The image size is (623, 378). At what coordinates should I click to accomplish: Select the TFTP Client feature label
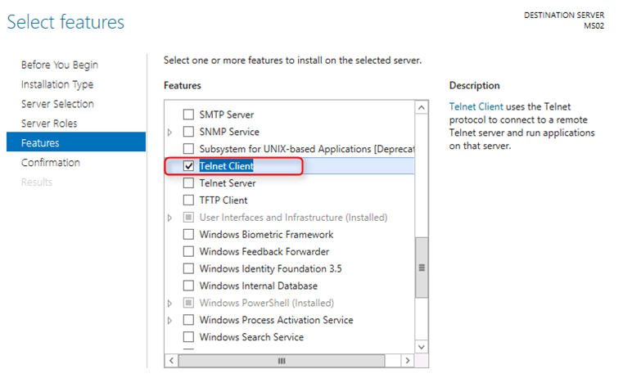tap(223, 200)
